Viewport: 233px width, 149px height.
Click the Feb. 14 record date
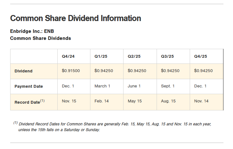click(102, 101)
